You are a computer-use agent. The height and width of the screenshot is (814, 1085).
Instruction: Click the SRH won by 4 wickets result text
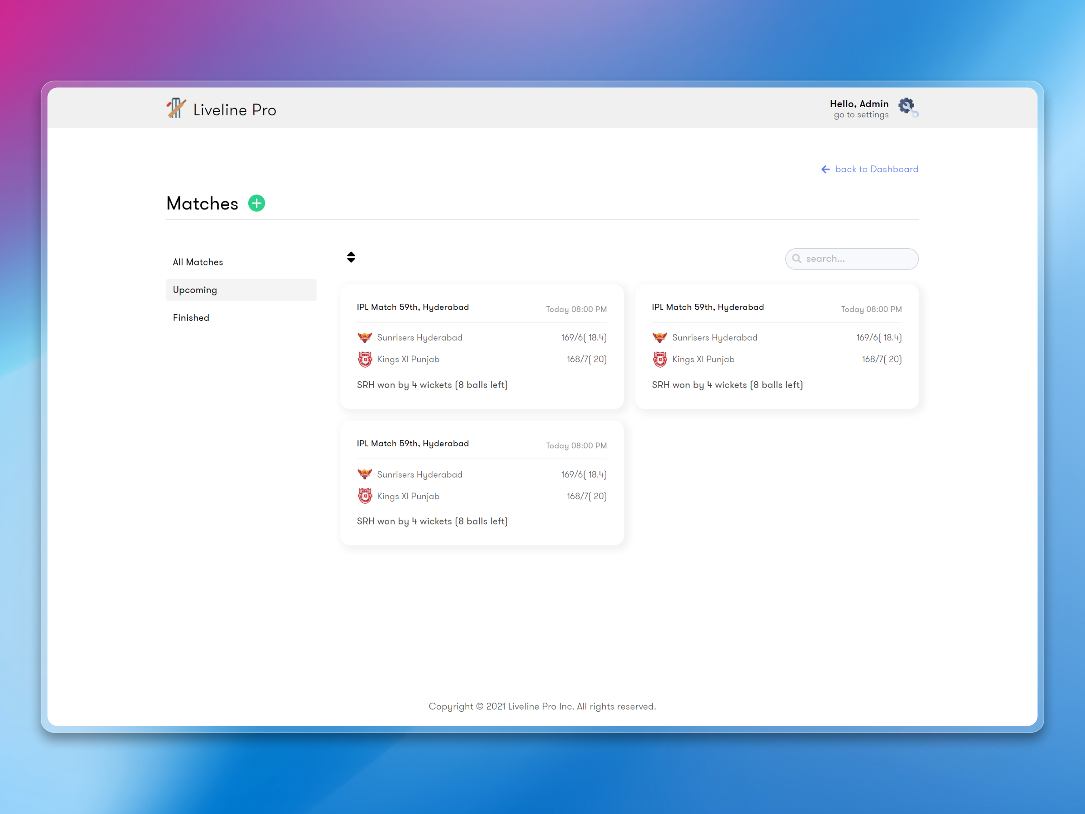[x=432, y=385]
